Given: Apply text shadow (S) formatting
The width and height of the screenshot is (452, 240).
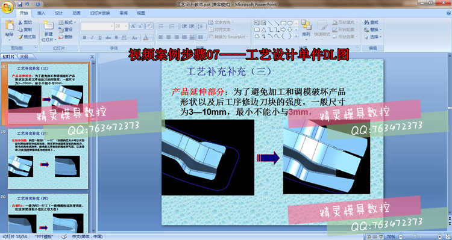Looking at the screenshot, I should [x=116, y=37].
